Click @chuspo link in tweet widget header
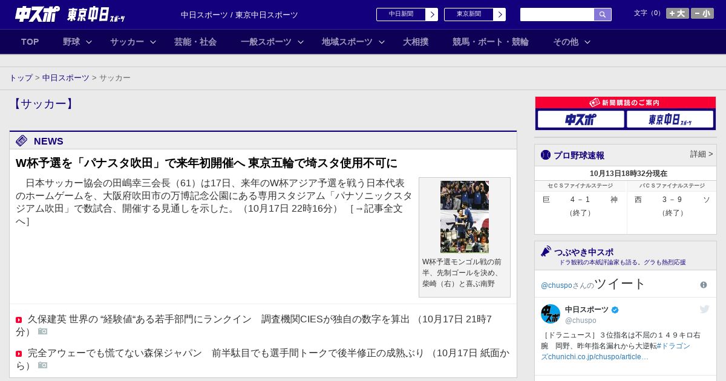This screenshot has width=726, height=381. pos(557,285)
